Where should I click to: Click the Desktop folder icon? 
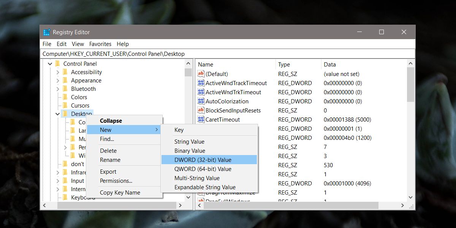65,114
